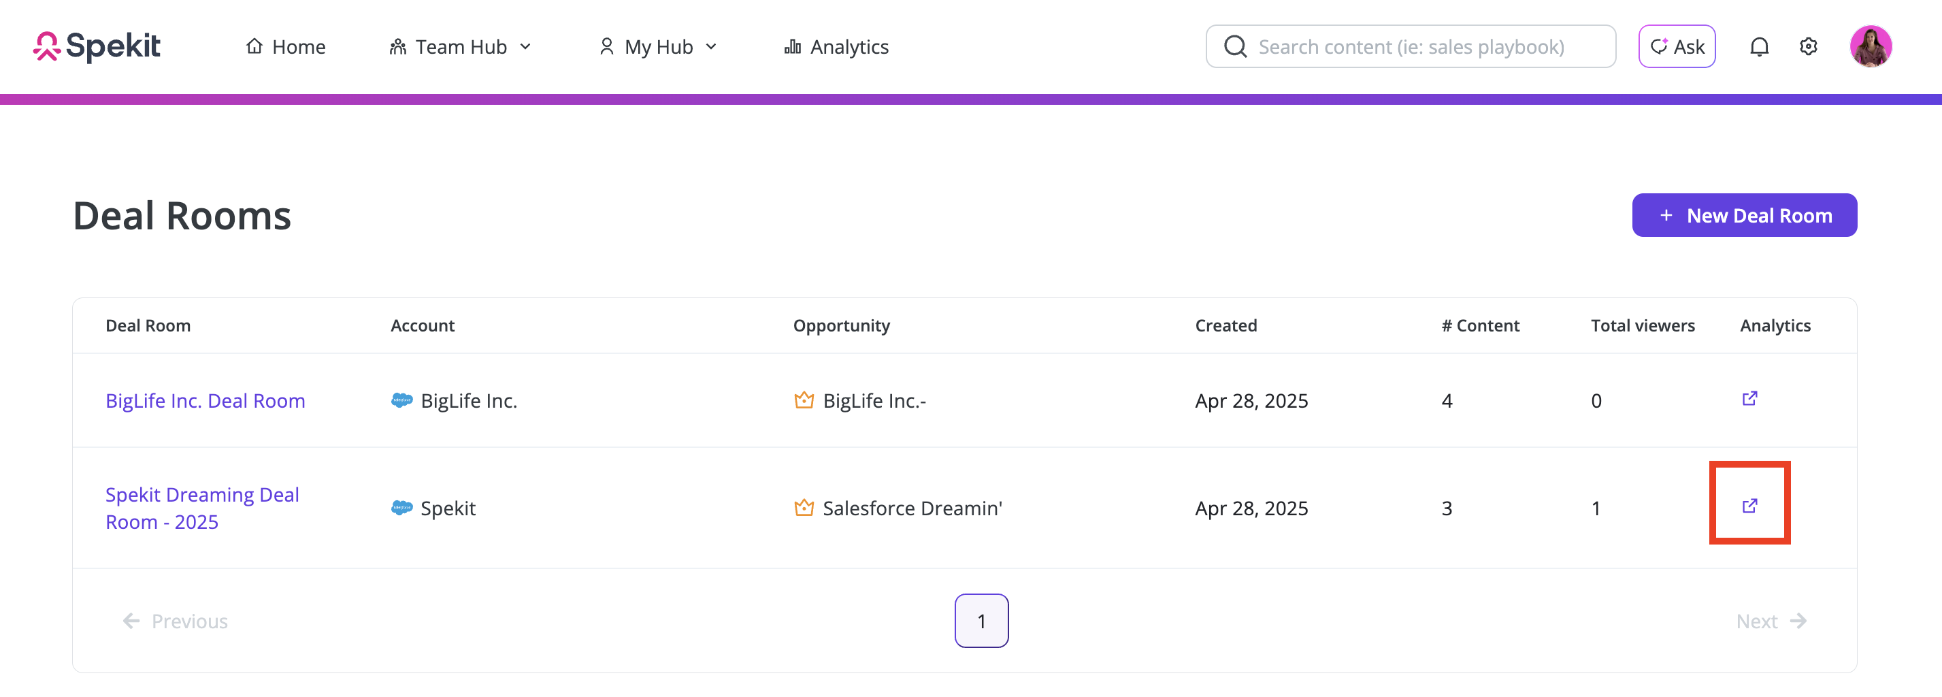Click the crown icon beside BigLife Inc.-
The image size is (1942, 697).
[x=804, y=400]
